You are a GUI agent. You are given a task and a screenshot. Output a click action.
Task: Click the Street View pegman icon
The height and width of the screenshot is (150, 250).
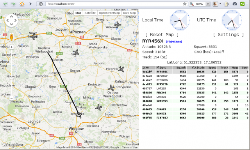[11, 37]
